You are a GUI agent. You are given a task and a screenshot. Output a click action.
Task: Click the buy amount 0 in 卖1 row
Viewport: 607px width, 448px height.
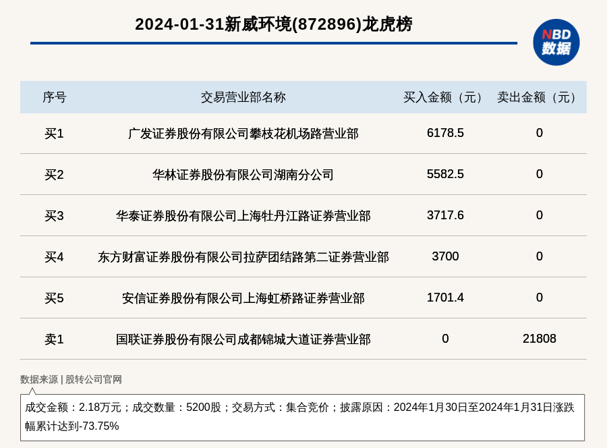tap(445, 339)
